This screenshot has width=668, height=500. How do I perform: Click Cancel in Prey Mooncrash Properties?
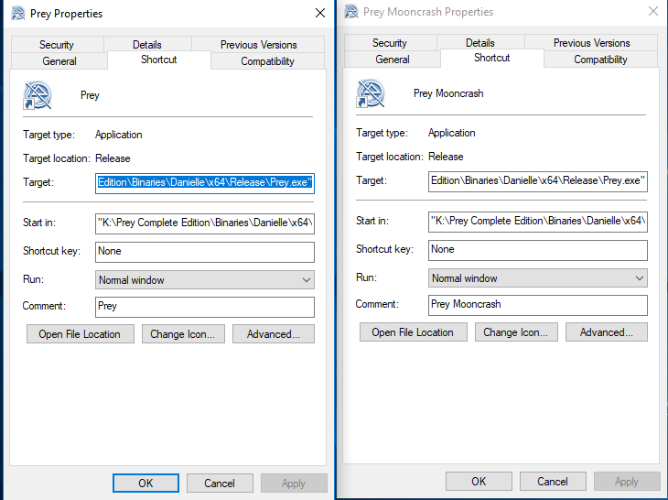[553, 482]
